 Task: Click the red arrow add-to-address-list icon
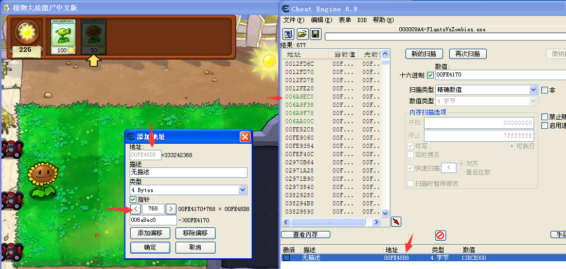point(396,221)
